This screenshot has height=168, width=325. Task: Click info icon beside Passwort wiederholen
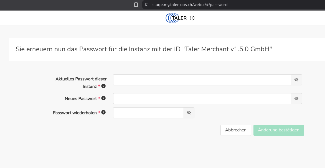tap(103, 112)
